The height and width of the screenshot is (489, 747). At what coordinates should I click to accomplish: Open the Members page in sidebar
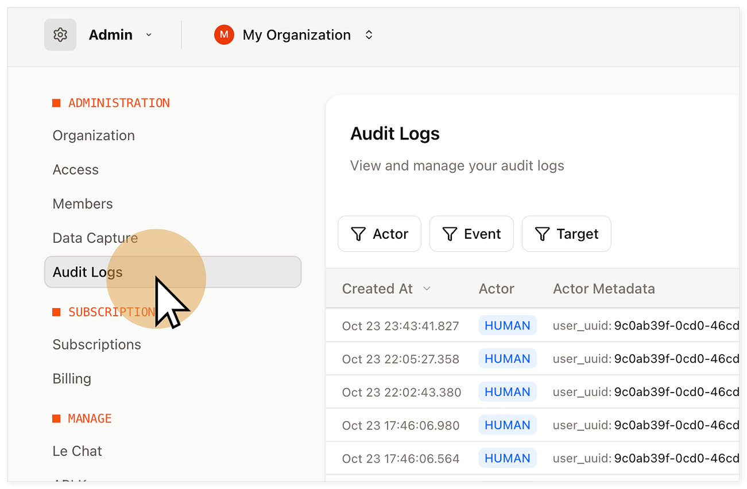tap(83, 204)
